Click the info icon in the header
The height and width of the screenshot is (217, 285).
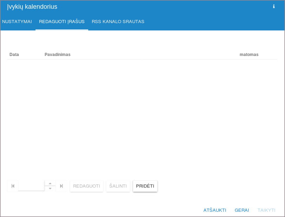point(274,6)
